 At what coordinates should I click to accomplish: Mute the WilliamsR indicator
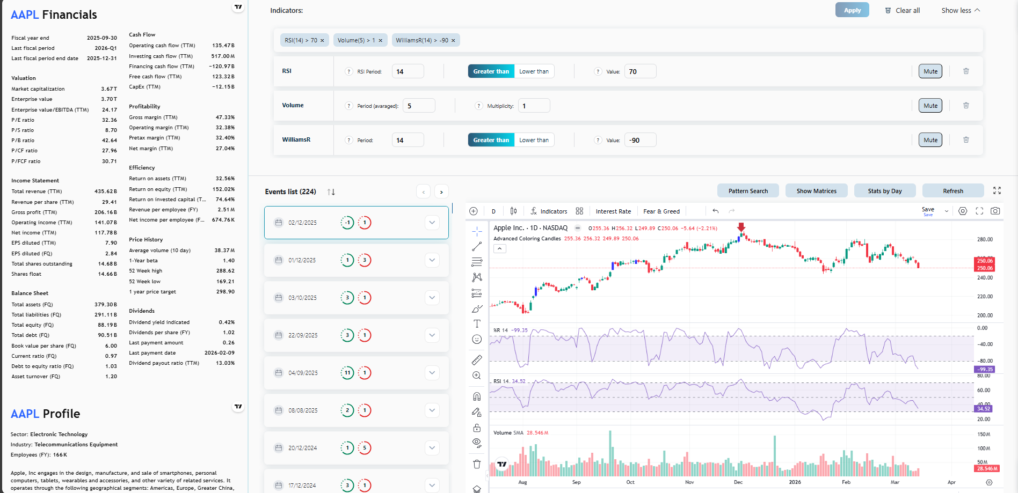pyautogui.click(x=930, y=140)
